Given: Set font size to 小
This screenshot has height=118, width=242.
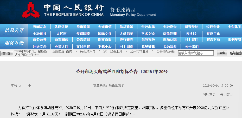Looking at the screenshot, I should (29, 86).
